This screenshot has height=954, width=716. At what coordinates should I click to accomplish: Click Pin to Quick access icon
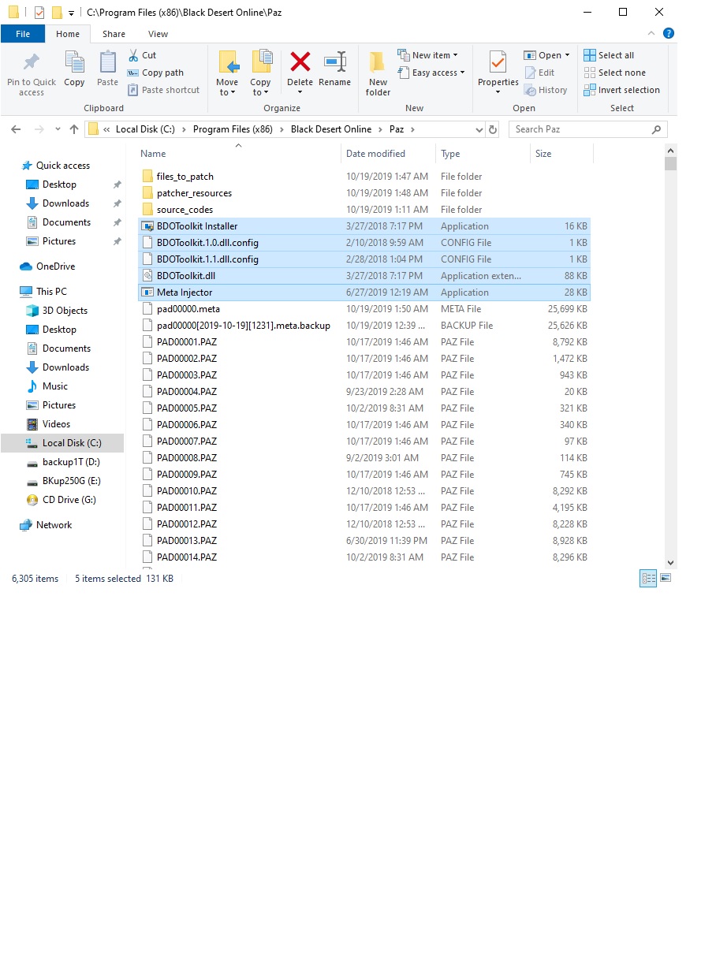[x=32, y=63]
